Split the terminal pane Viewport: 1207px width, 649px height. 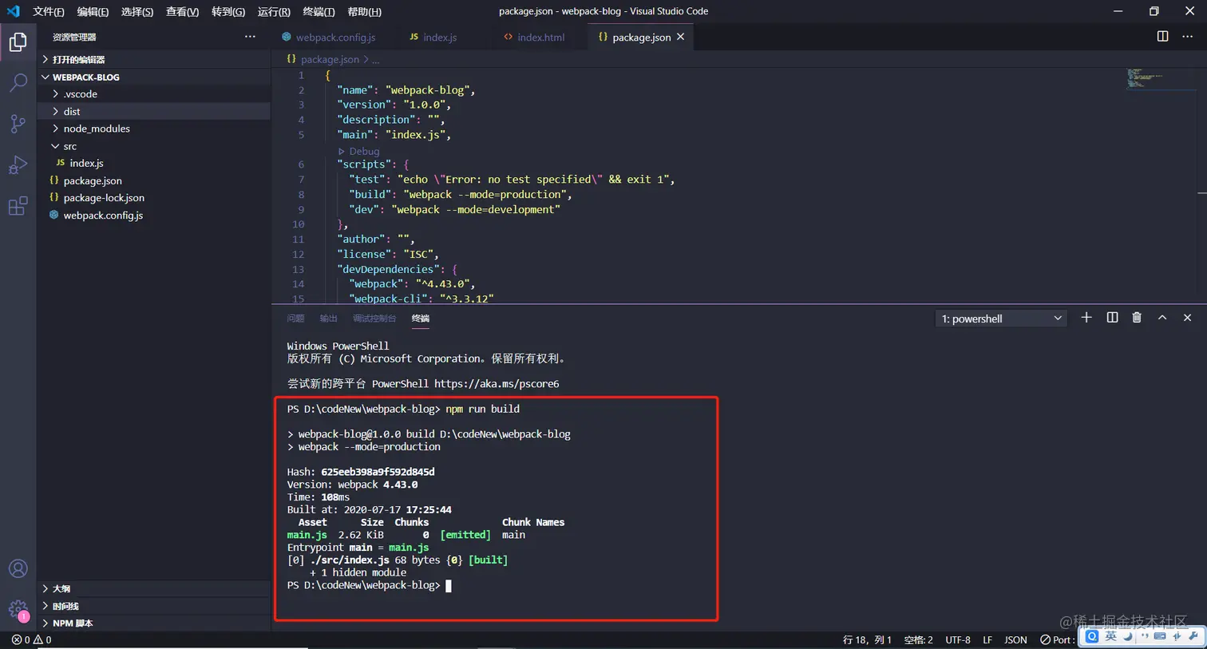point(1111,318)
